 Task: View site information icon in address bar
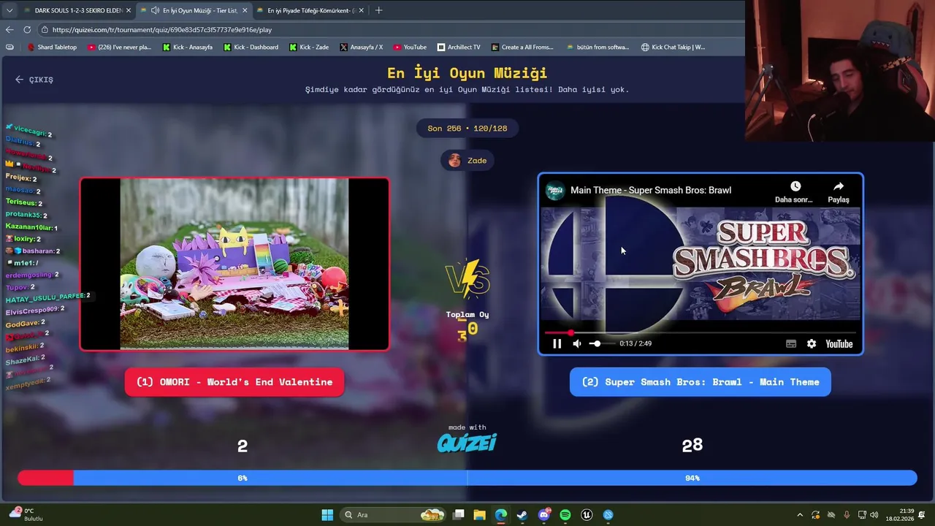45,30
